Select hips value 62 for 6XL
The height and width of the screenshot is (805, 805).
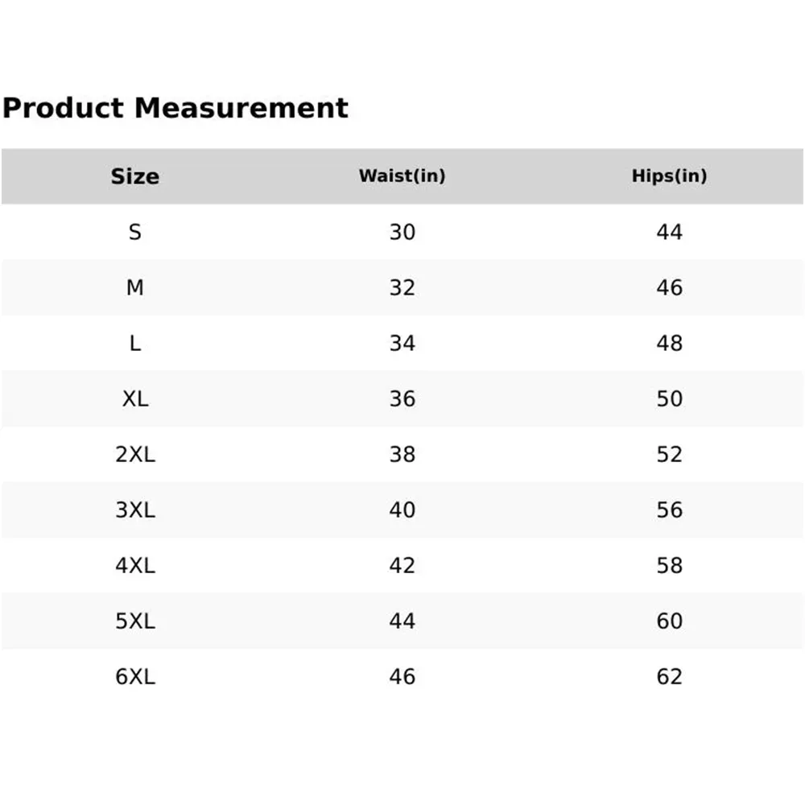pyautogui.click(x=669, y=677)
